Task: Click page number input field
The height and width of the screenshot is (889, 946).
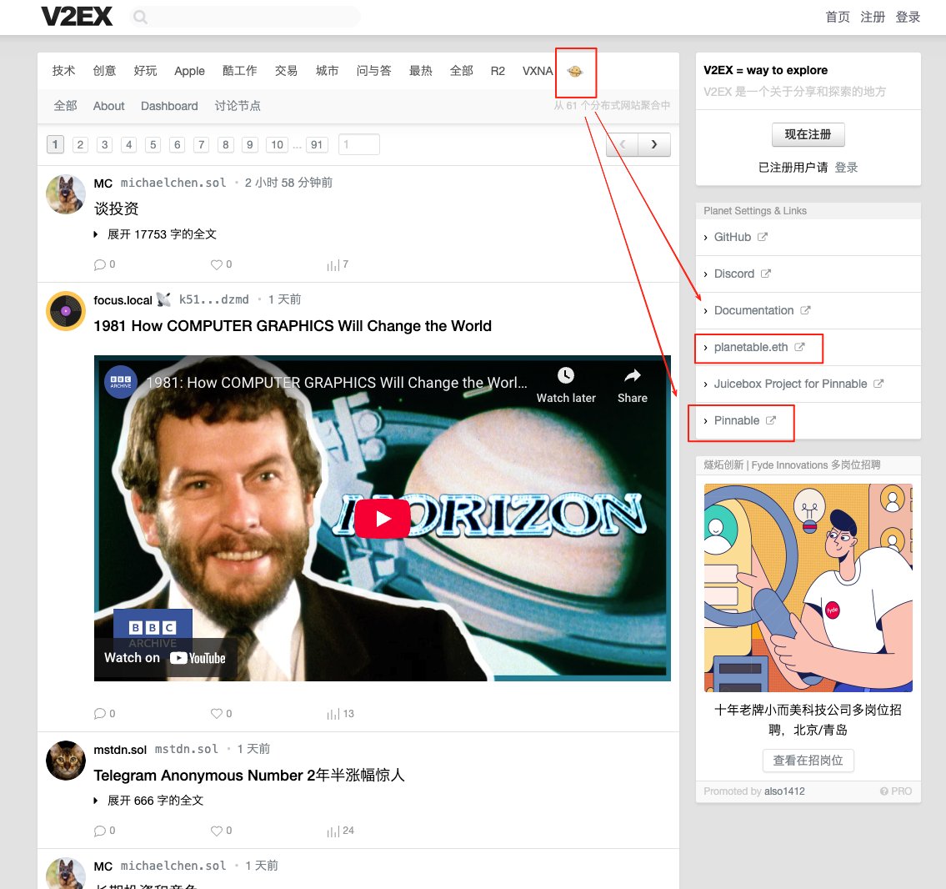Action: (359, 144)
